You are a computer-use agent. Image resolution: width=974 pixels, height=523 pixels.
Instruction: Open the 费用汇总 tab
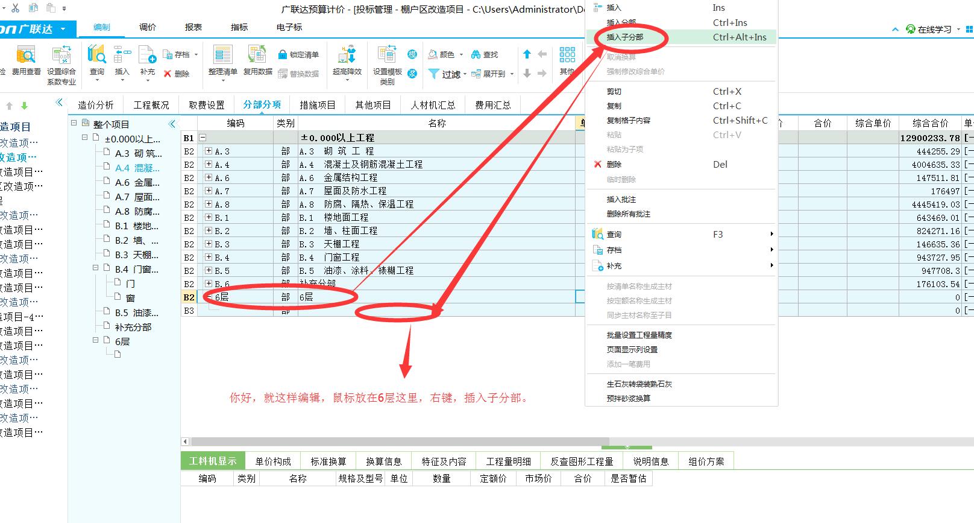coord(493,105)
